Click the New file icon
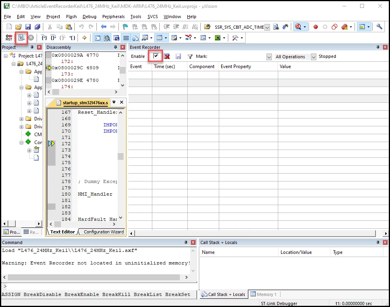 [x=9, y=27]
